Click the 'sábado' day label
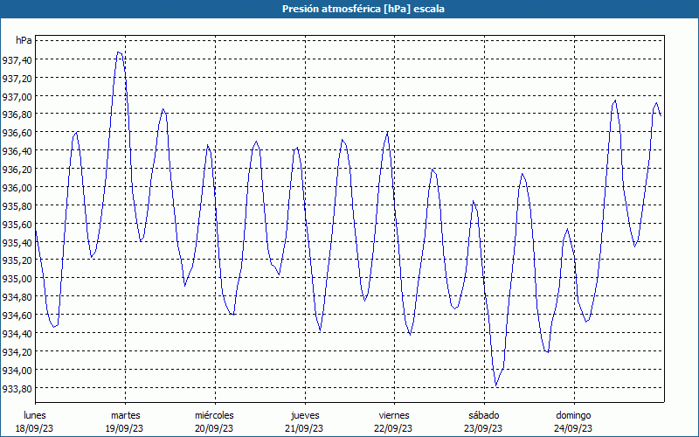 (484, 415)
